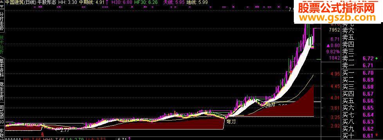
Task: Switch to the 技术分析 side tab
Action: [x=2, y=45]
